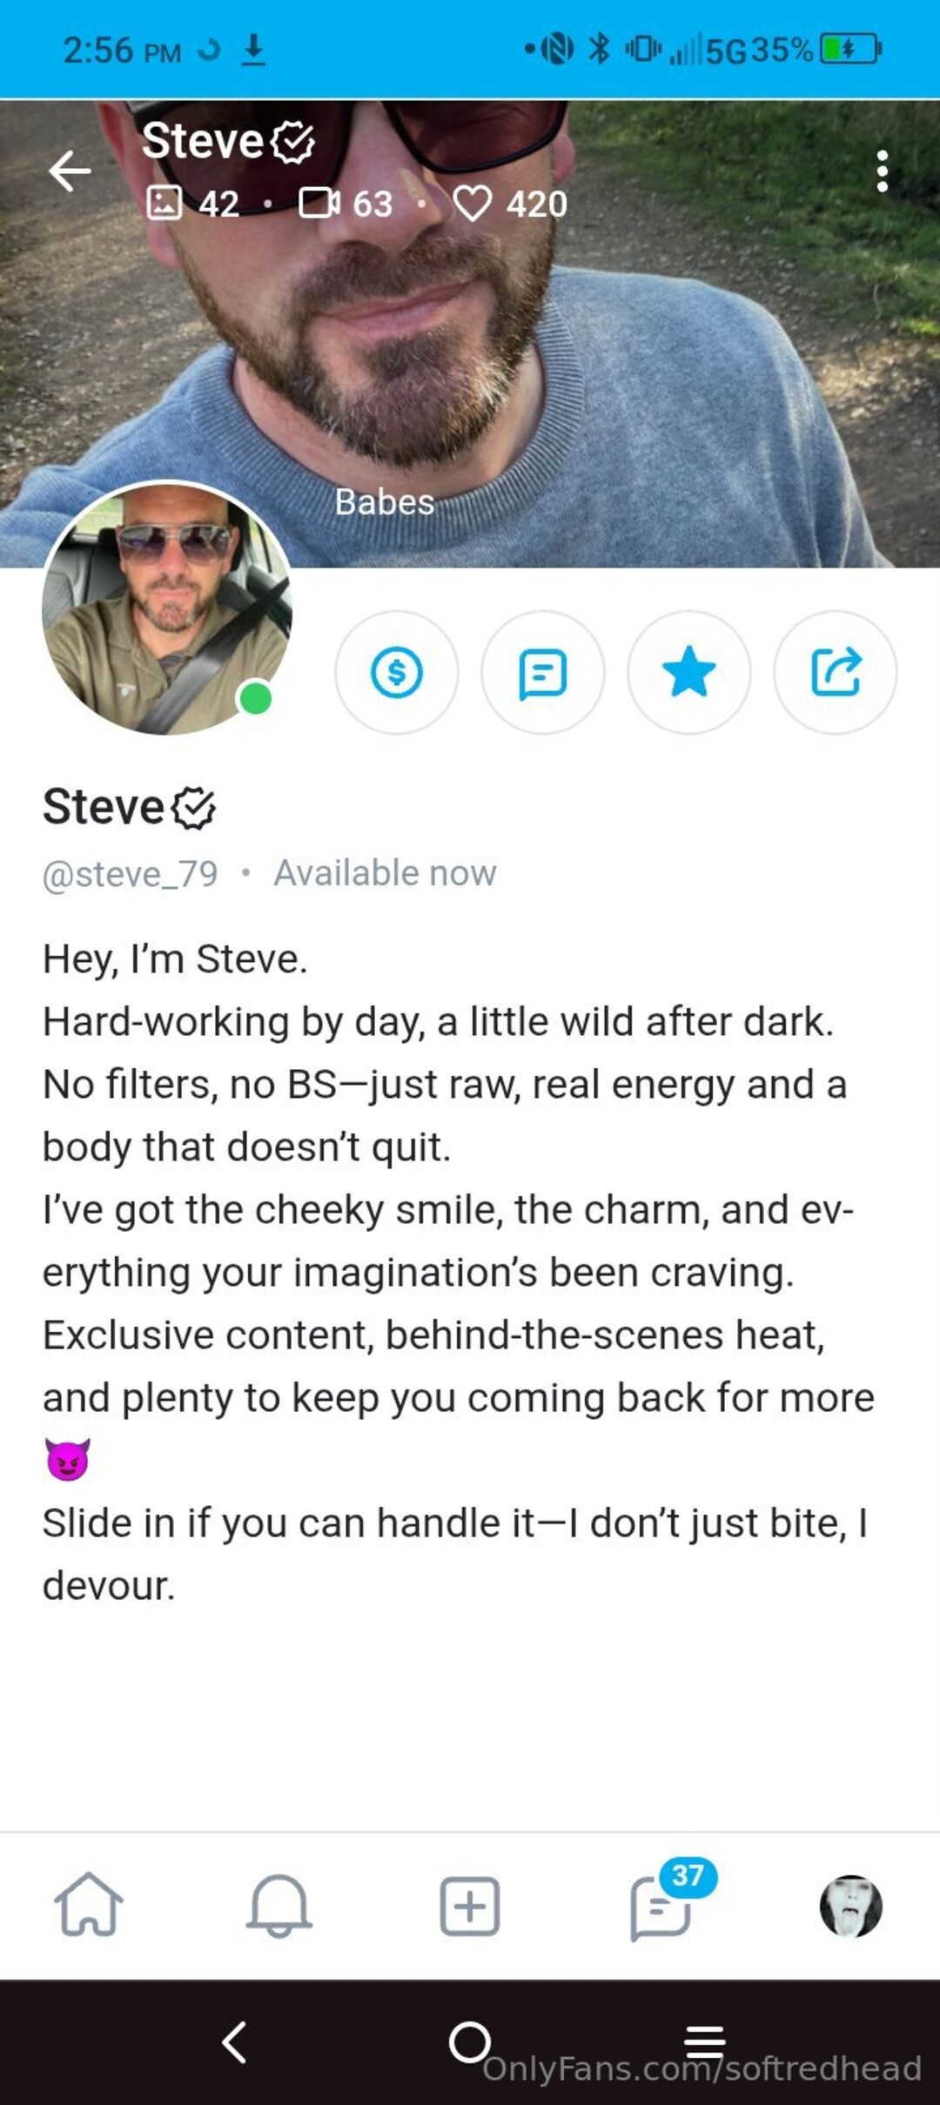Image resolution: width=940 pixels, height=2105 pixels.
Task: Open the three-dot options menu
Action: tap(882, 171)
